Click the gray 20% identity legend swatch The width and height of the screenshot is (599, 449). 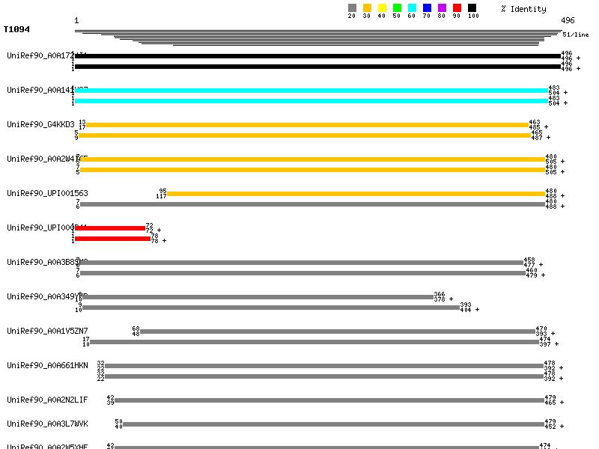coord(352,8)
